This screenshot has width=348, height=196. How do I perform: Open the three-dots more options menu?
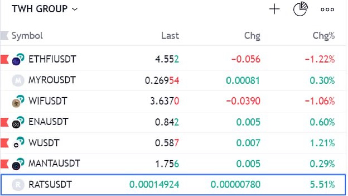tap(327, 10)
